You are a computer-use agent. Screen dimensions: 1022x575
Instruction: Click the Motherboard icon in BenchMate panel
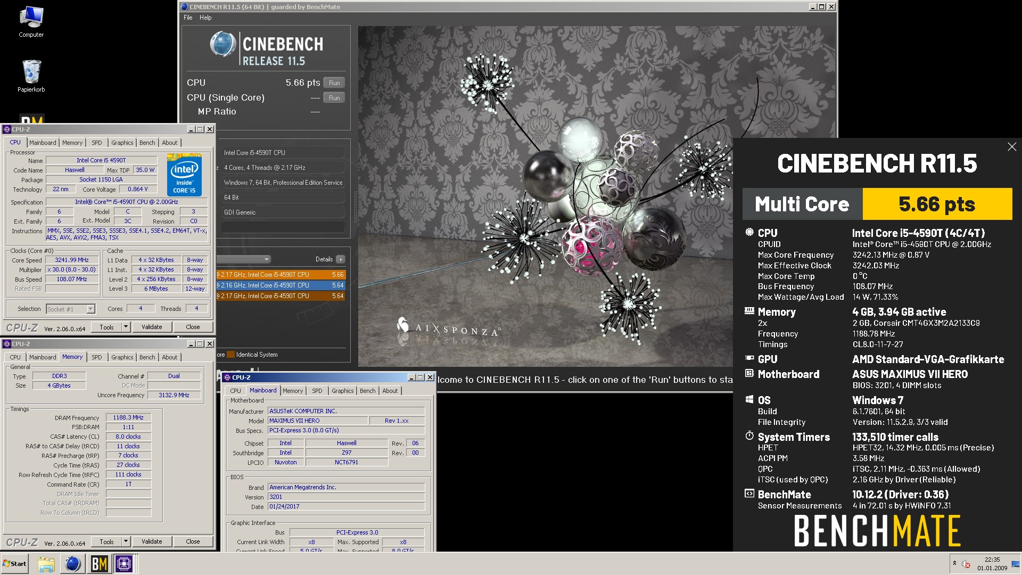pos(749,373)
